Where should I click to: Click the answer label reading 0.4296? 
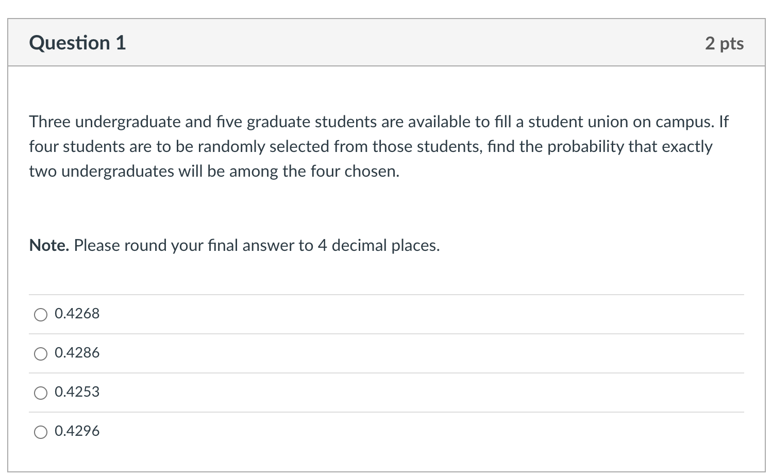pos(77,431)
